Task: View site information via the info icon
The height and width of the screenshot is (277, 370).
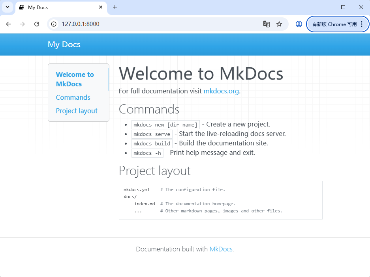Action: click(x=53, y=24)
